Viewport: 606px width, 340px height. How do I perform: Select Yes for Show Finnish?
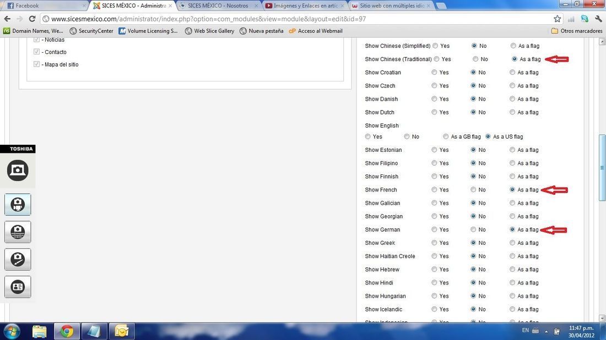[434, 176]
